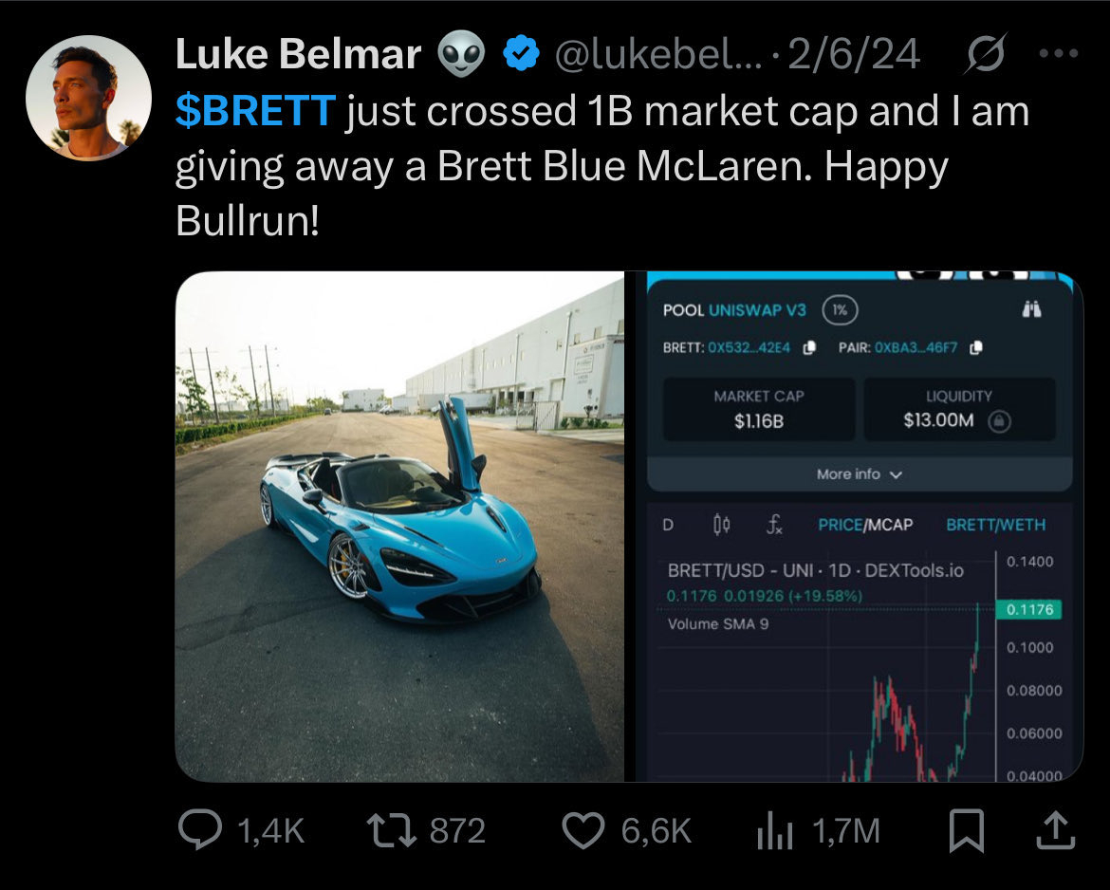Copy the BRETT contract address
Viewport: 1110px width, 890px height.
[x=809, y=348]
